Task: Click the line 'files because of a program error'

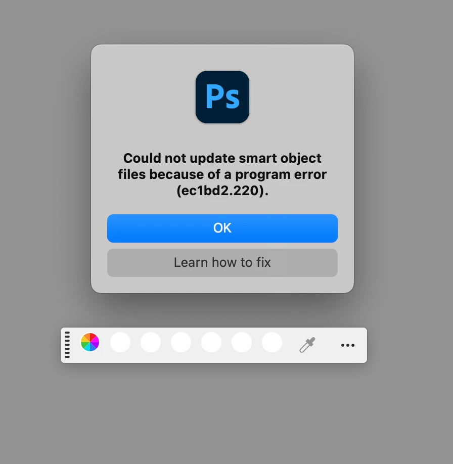Action: [x=222, y=174]
